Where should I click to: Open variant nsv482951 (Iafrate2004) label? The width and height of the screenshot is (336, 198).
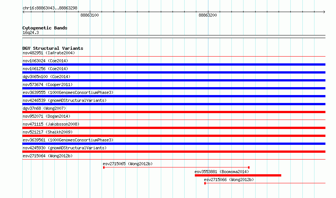(x=49, y=53)
